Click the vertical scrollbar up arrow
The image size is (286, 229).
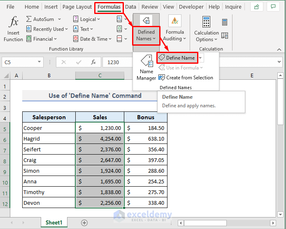[x=280, y=75]
